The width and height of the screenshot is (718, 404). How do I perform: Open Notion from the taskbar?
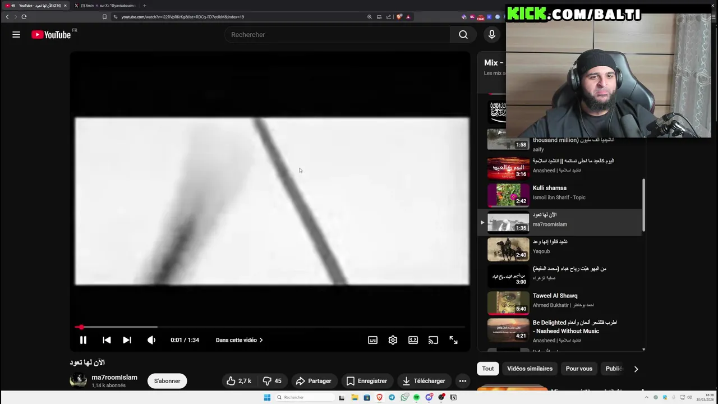pyautogui.click(x=453, y=397)
